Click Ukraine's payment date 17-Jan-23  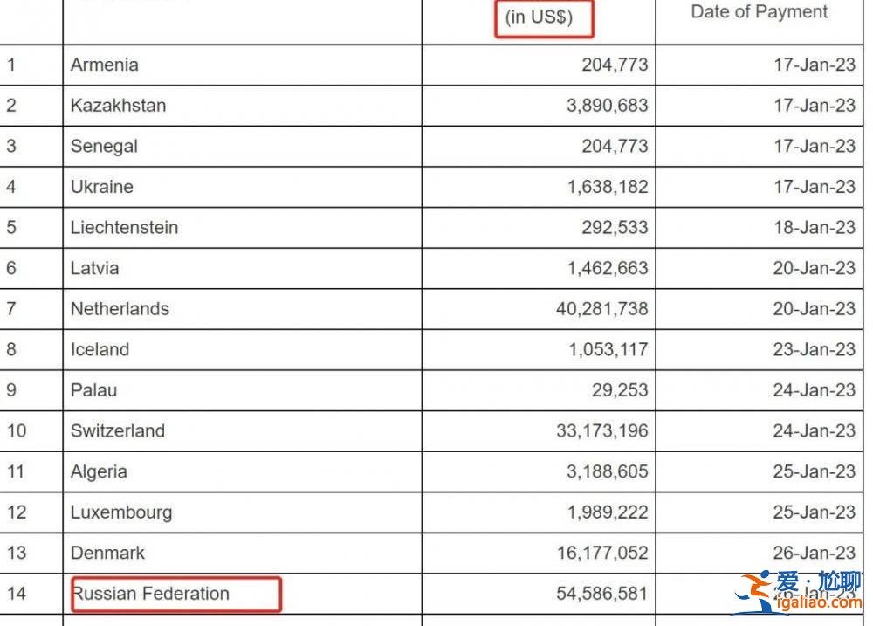pos(814,187)
